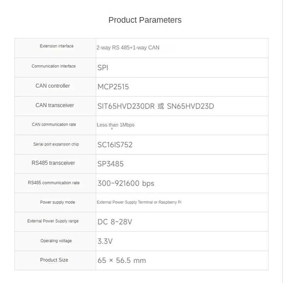Click the SPI value cell

point(103,68)
